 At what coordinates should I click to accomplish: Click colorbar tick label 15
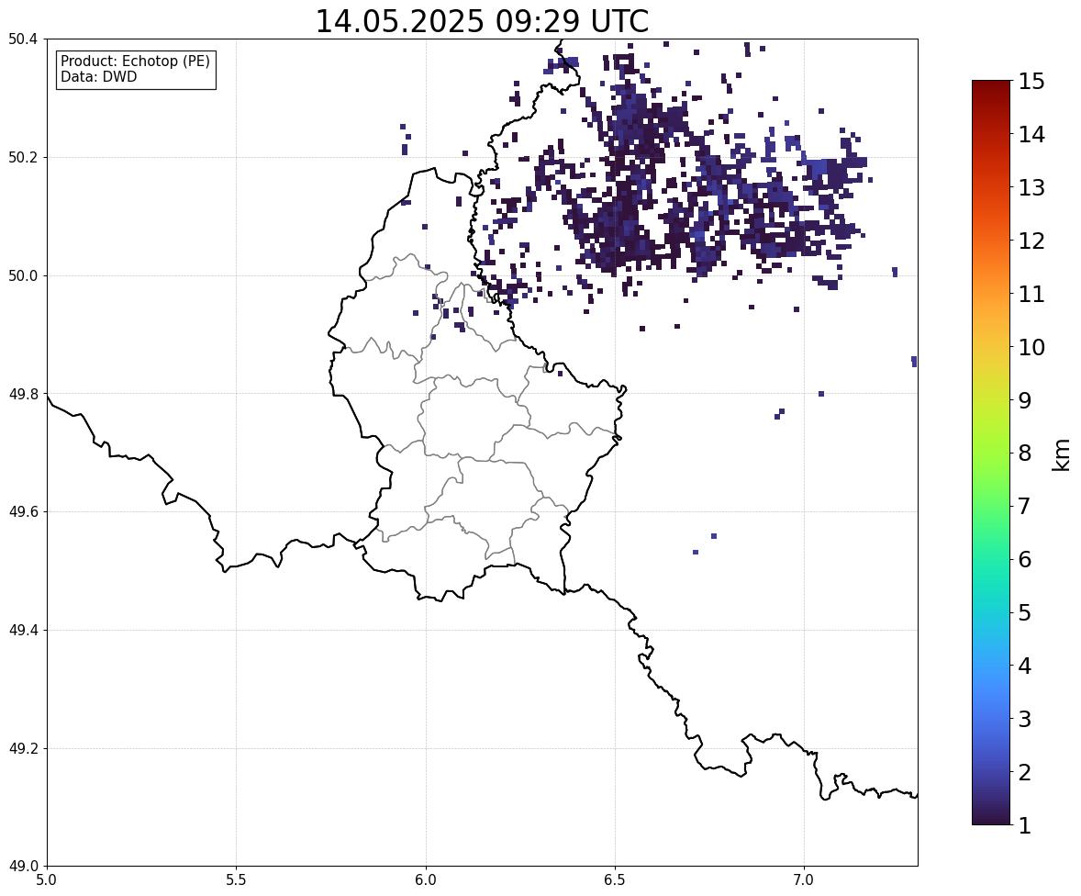(x=1031, y=82)
